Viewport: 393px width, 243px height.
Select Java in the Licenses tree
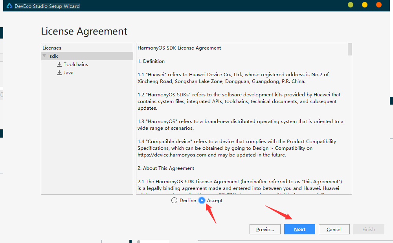[68, 73]
